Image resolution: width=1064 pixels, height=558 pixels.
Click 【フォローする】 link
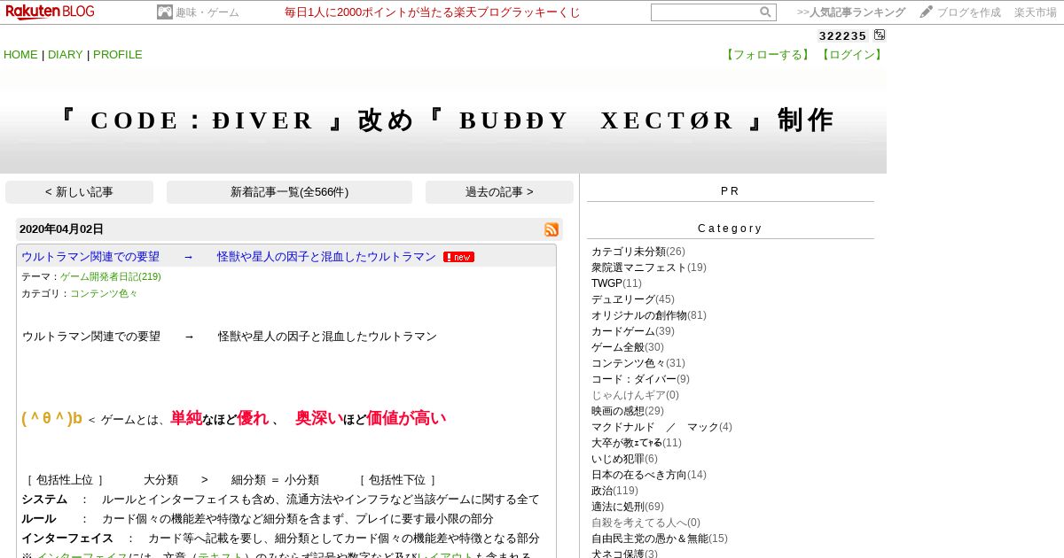[x=769, y=55]
